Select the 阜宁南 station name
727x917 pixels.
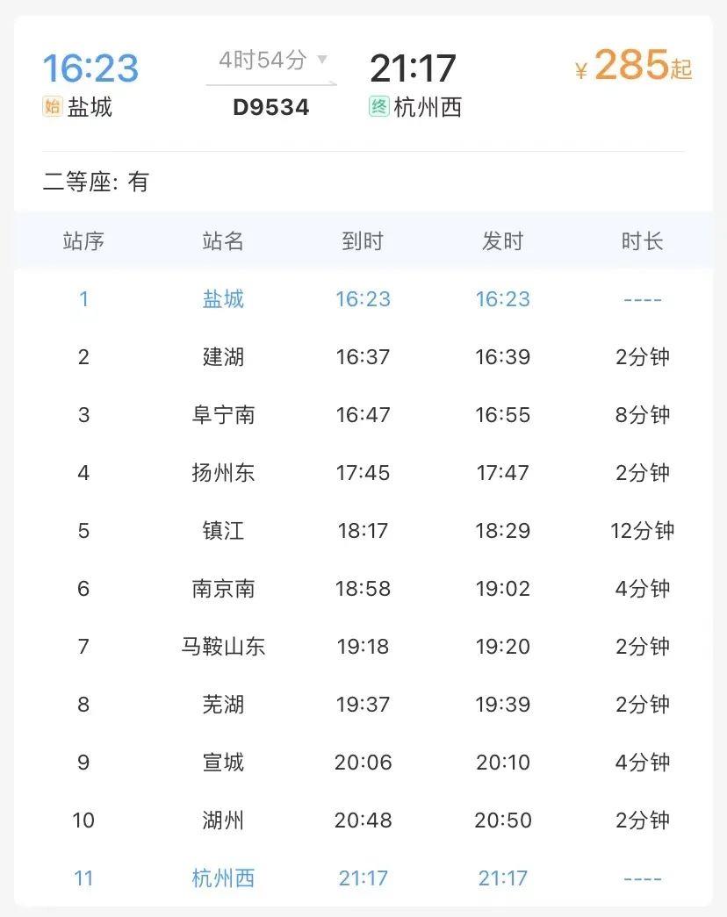click(x=223, y=415)
